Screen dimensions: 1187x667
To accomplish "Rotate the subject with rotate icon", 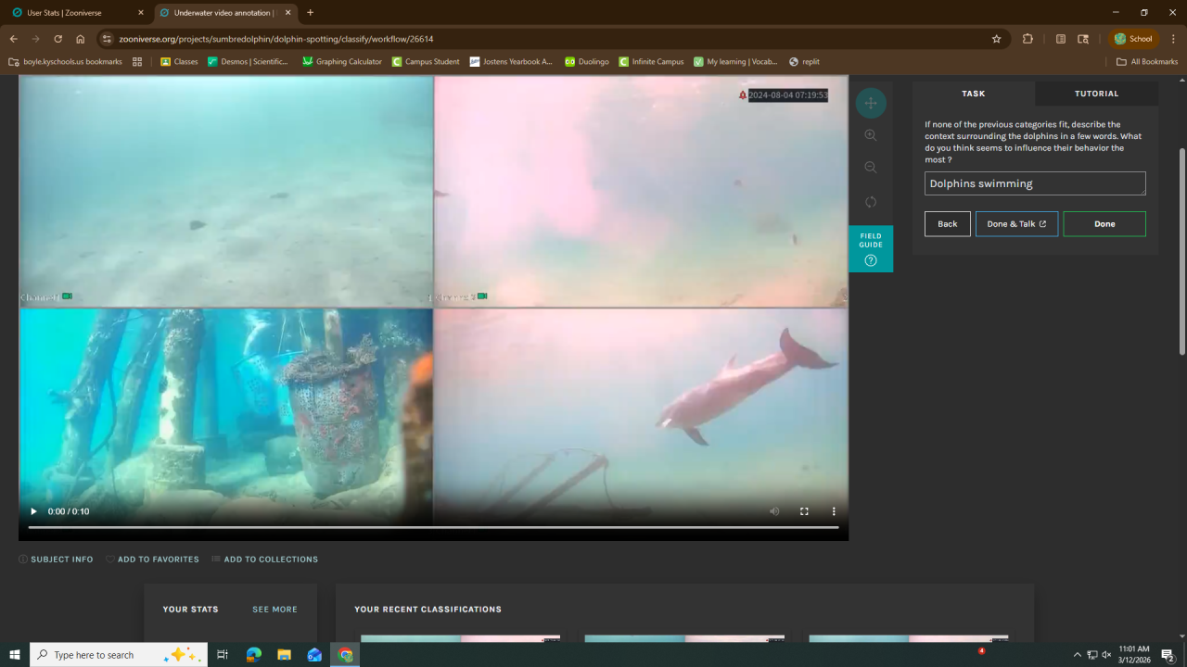I will [870, 202].
